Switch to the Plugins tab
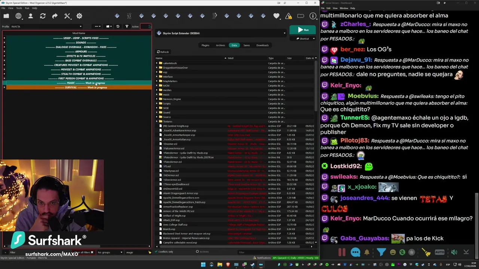The width and height of the screenshot is (479, 269). [x=205, y=45]
